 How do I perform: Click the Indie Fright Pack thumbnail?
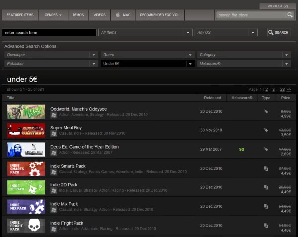(x=26, y=226)
